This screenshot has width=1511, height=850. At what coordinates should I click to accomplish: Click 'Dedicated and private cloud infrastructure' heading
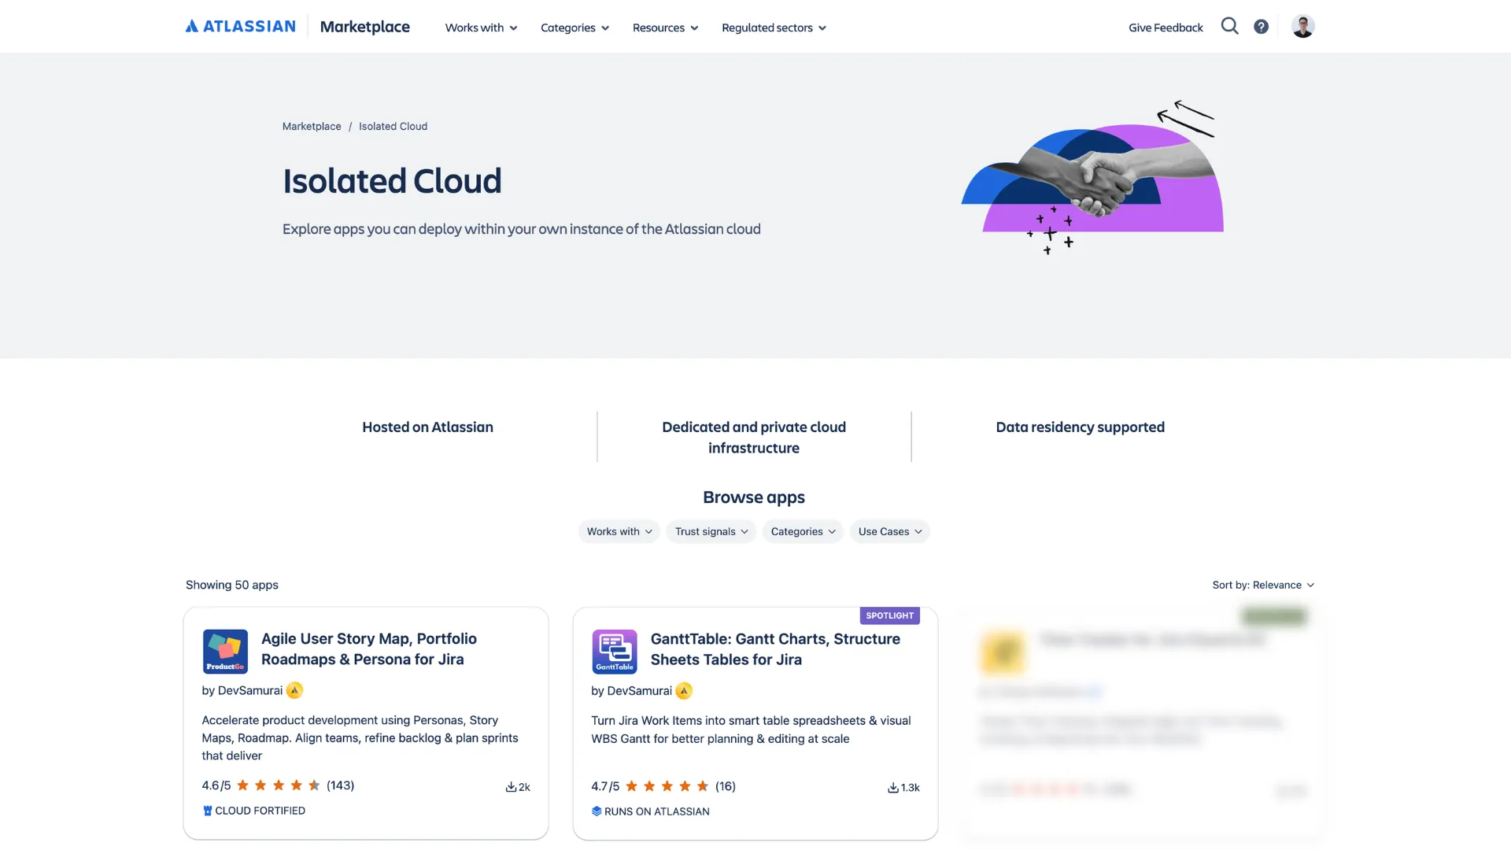point(754,438)
